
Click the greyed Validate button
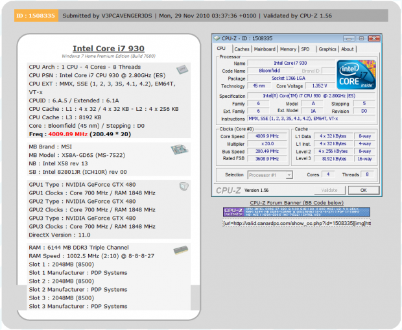329,190
